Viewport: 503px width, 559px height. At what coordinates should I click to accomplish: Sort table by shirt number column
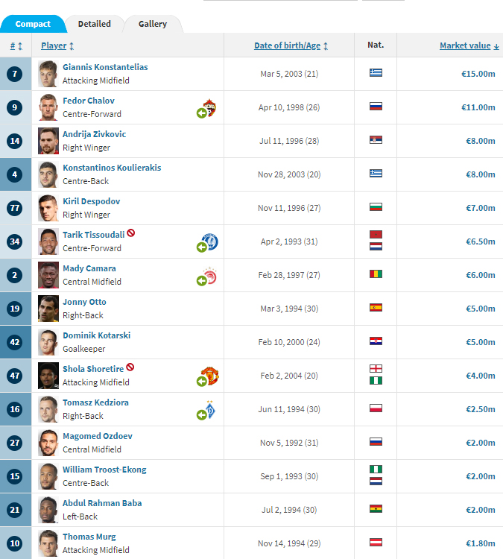16,45
